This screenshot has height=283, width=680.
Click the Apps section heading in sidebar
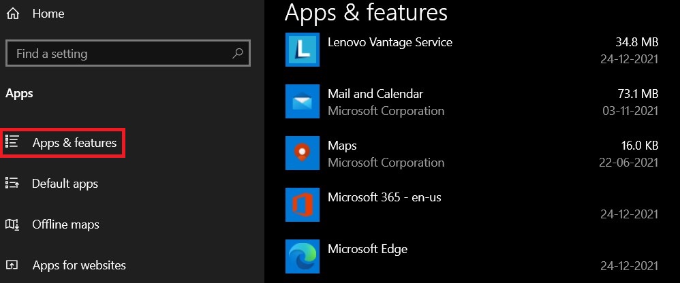point(19,93)
